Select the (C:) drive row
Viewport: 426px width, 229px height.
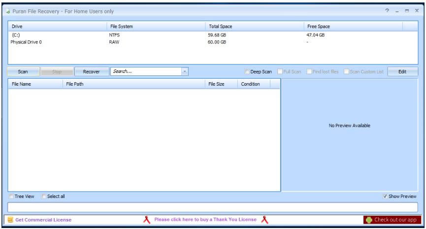(x=213, y=35)
